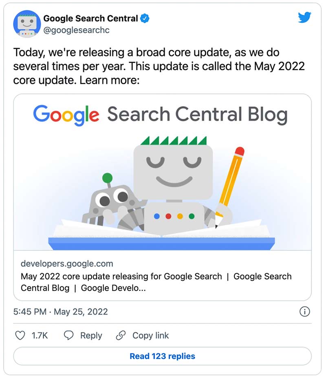Click the Twitter bird logo
The image size is (326, 379).
(x=304, y=16)
